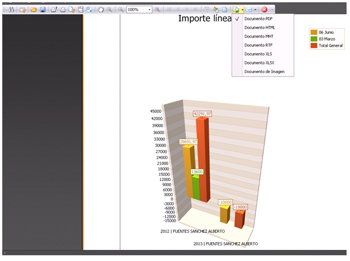350x261 pixels.
Task: Click the 42291,97 bar value label
Action: point(203,114)
